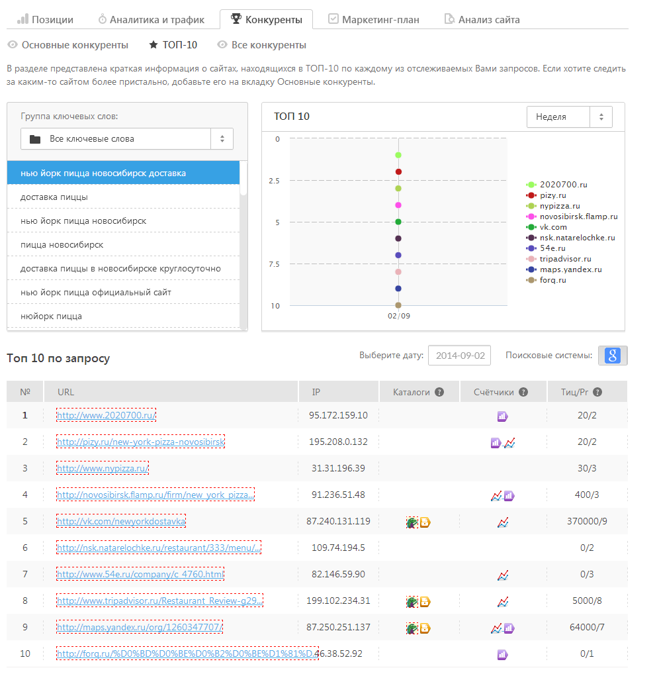Open the novosibirsk.flamp.ru firm link
The height and width of the screenshot is (678, 657).
155,495
